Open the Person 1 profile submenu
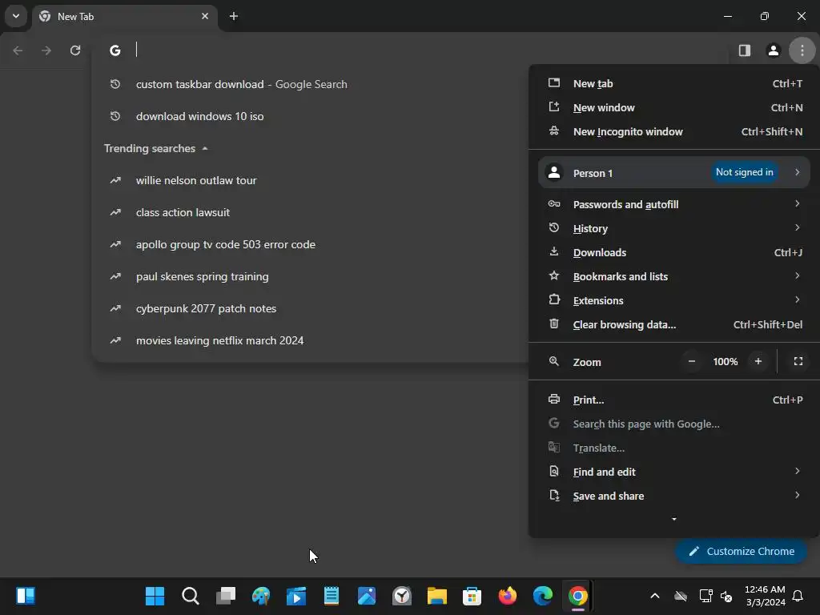 tap(674, 173)
